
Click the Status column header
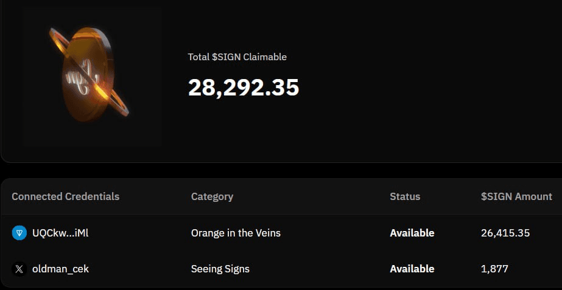tap(405, 196)
